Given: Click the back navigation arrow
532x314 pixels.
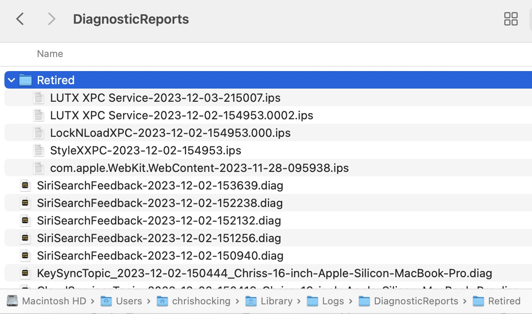Looking at the screenshot, I should point(20,19).
